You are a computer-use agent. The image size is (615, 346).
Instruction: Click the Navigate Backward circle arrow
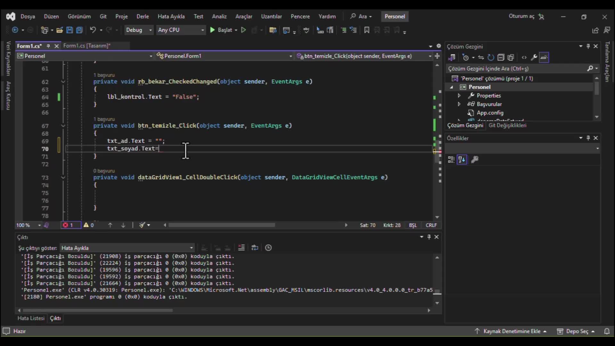(x=15, y=30)
